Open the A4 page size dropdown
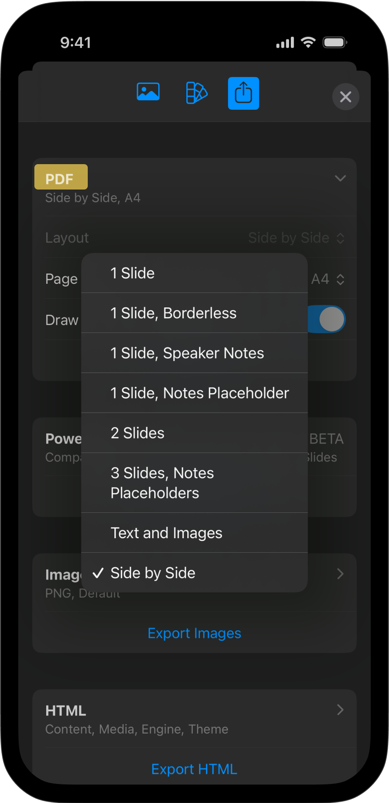This screenshot has height=803, width=389. coord(328,279)
